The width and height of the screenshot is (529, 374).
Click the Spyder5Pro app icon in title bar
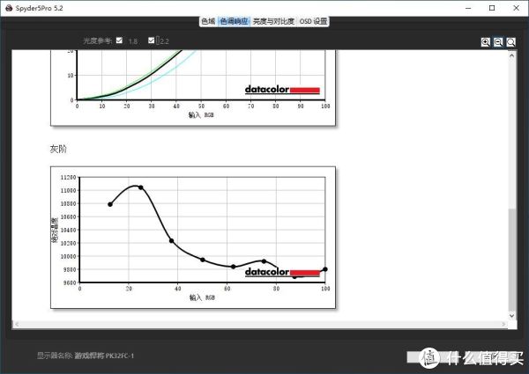point(7,7)
